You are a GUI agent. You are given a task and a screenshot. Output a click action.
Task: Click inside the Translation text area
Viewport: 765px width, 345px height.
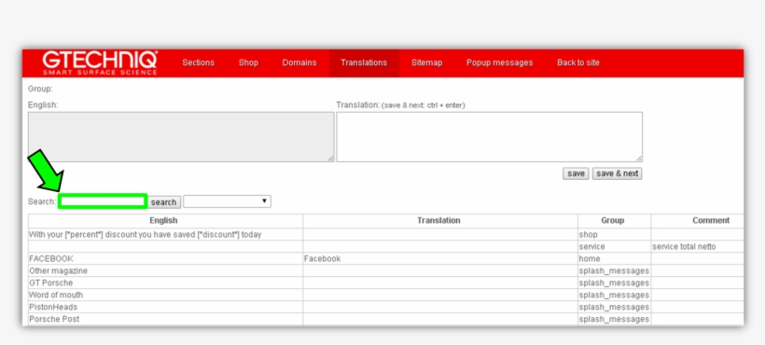(490, 137)
